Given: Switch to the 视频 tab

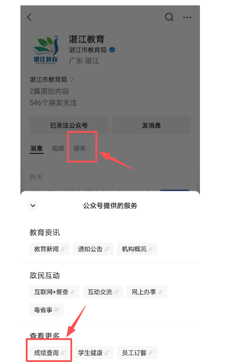Looking at the screenshot, I should coord(58,148).
